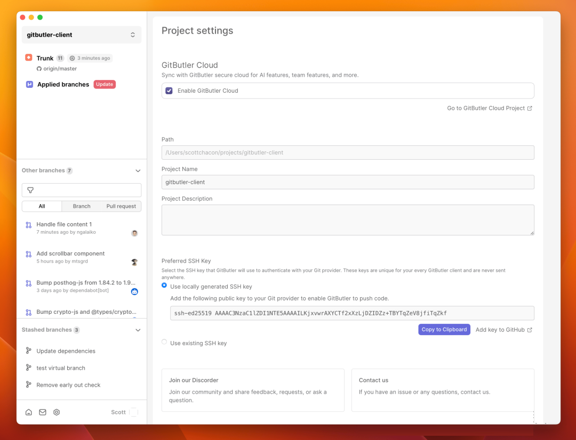Click the filter icon in branch search
The image size is (576, 440).
click(x=30, y=190)
